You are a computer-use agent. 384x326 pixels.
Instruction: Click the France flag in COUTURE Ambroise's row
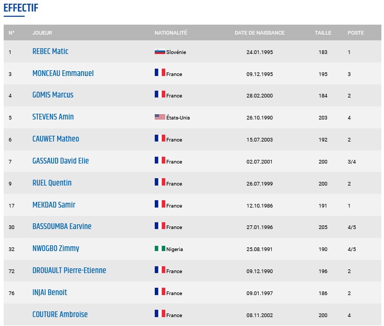click(160, 313)
